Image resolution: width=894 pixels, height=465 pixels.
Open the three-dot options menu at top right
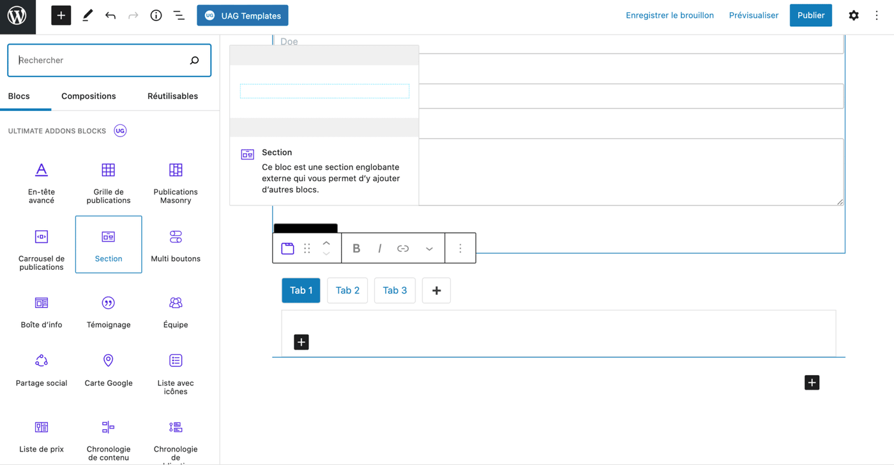click(x=877, y=15)
